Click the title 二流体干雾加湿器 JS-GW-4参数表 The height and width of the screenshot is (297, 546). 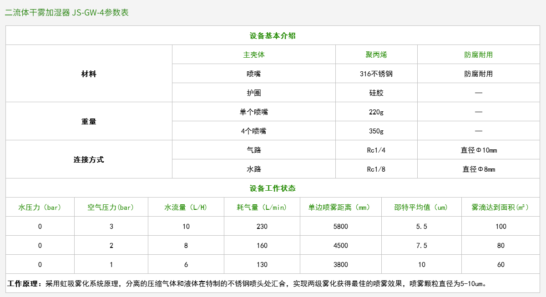[x=67, y=13]
